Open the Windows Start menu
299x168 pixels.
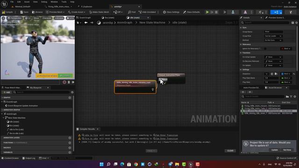pyautogui.click(x=102, y=164)
